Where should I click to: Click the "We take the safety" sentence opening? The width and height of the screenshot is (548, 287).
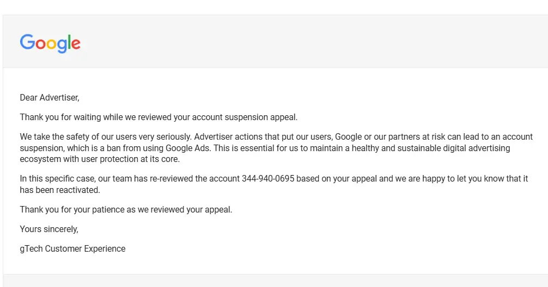click(57, 137)
